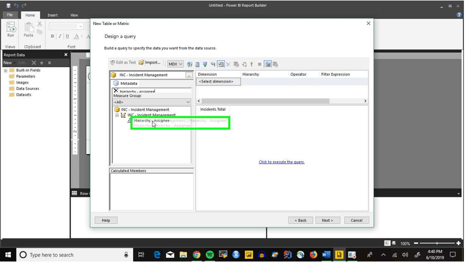465x262 pixels.
Task: Click the Execute Query exclamation icon
Action: 251,64
